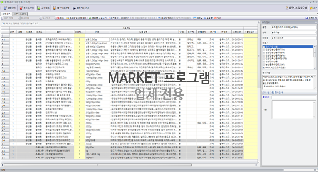Open 브랜드관리 from the main toolbar

pos(26,8)
